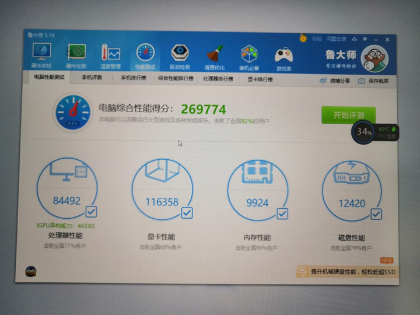This screenshot has width=420, height=315.
Task: Click the disk score 12420
Action: (x=352, y=204)
